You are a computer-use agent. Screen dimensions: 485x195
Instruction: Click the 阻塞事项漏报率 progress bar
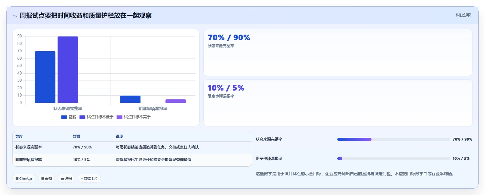[394, 159]
